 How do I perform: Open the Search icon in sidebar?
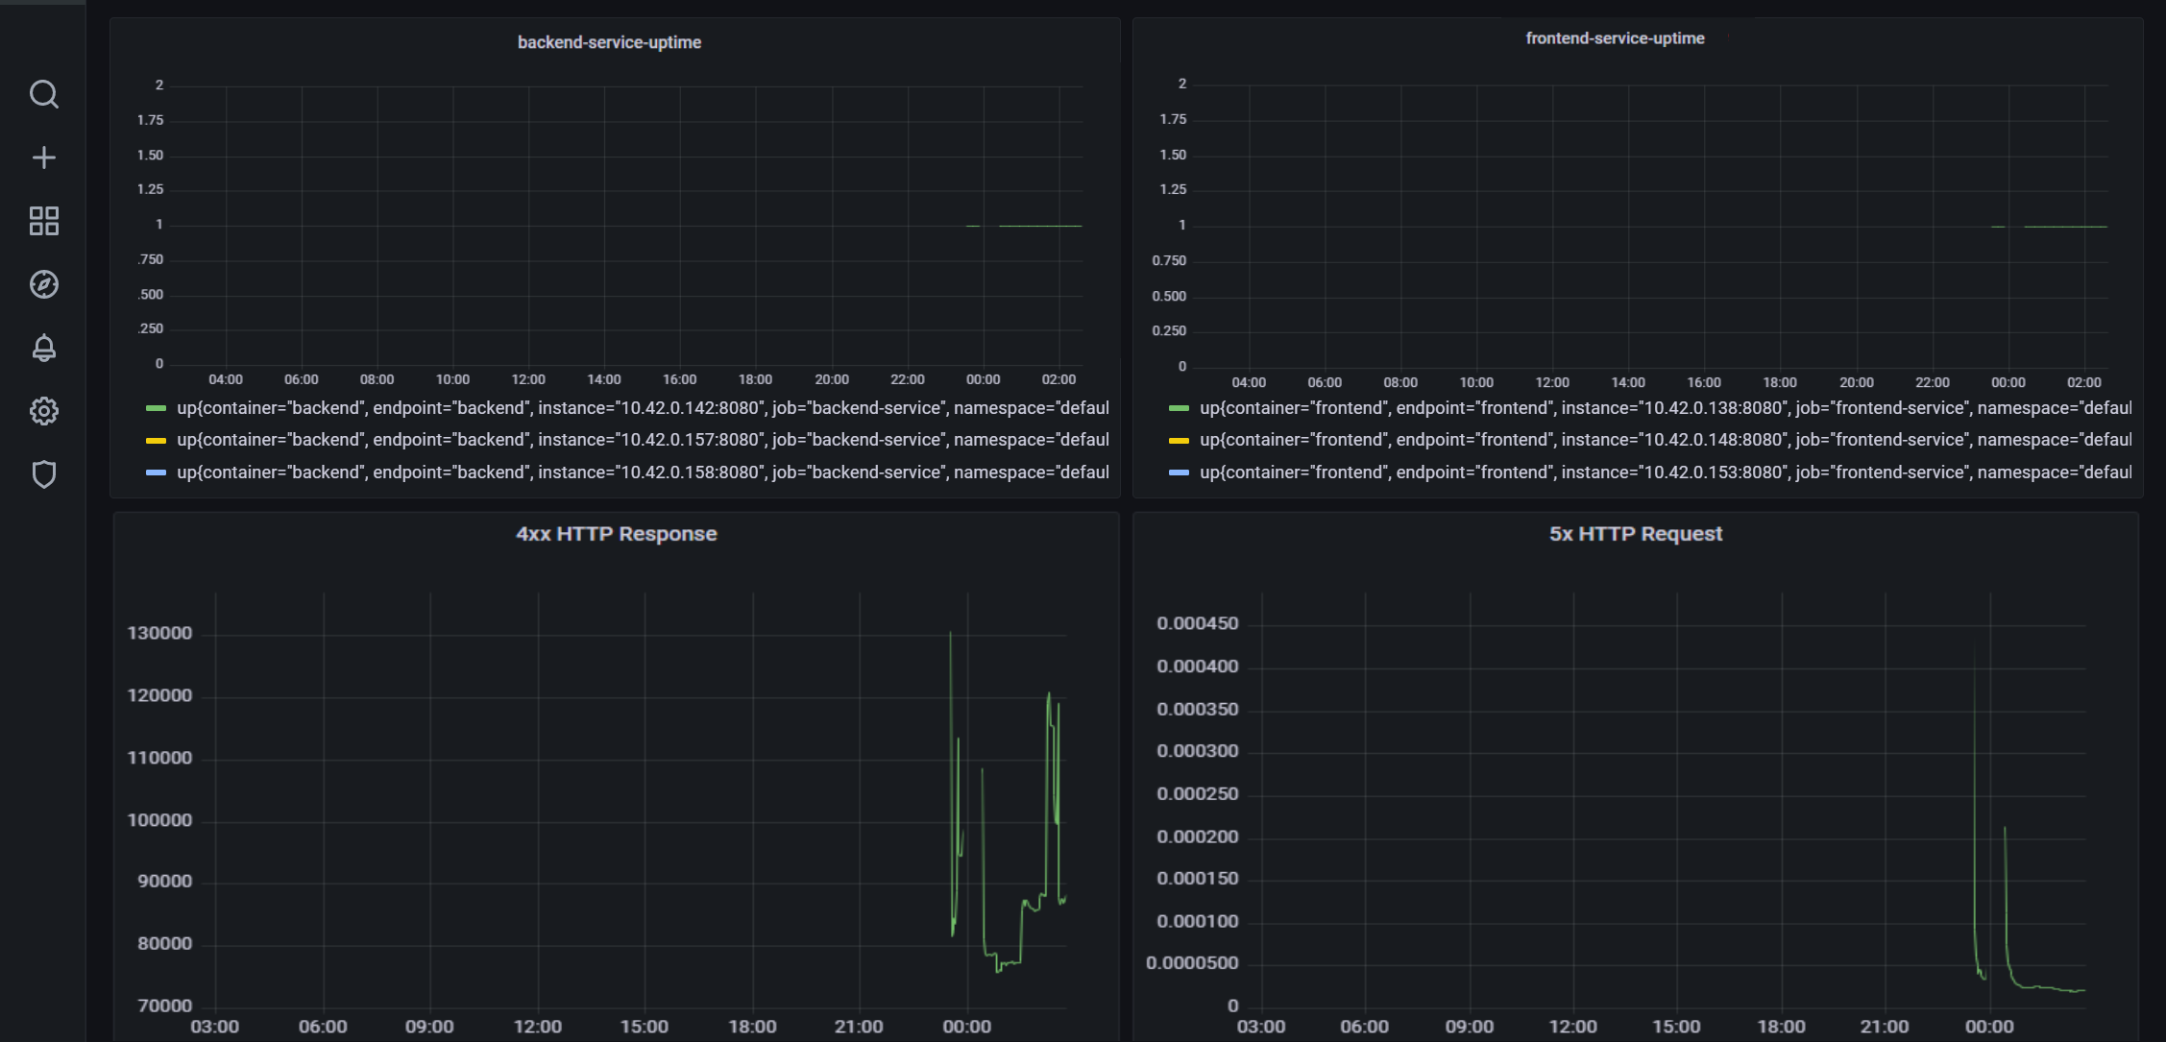[x=44, y=94]
